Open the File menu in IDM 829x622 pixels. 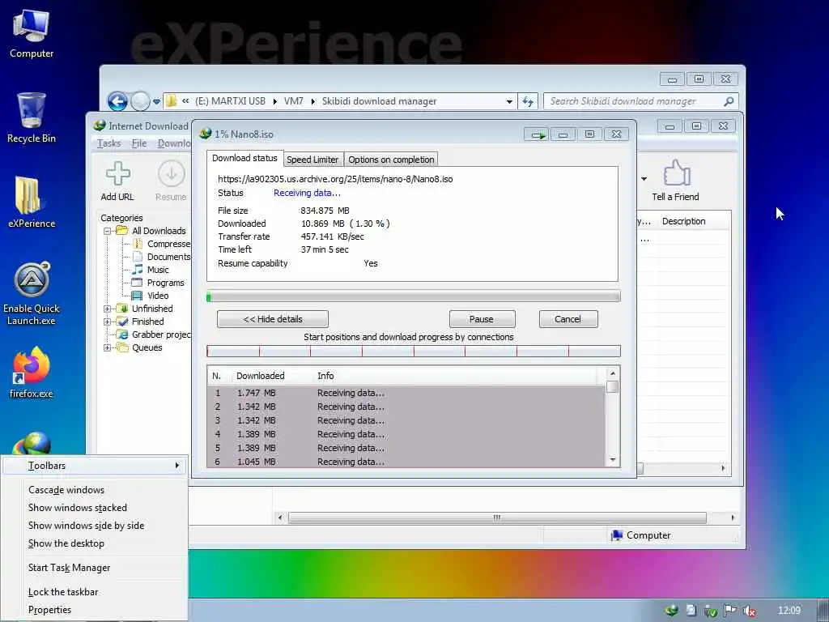[139, 143]
